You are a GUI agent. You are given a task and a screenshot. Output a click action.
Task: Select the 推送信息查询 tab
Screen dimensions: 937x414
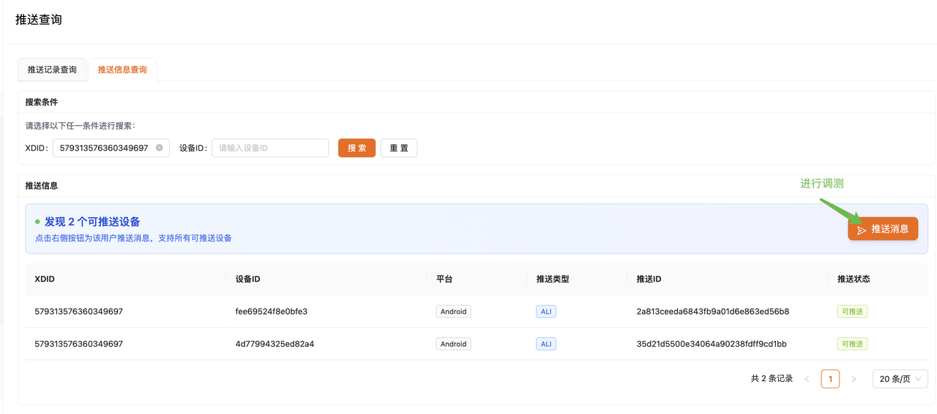pos(122,69)
